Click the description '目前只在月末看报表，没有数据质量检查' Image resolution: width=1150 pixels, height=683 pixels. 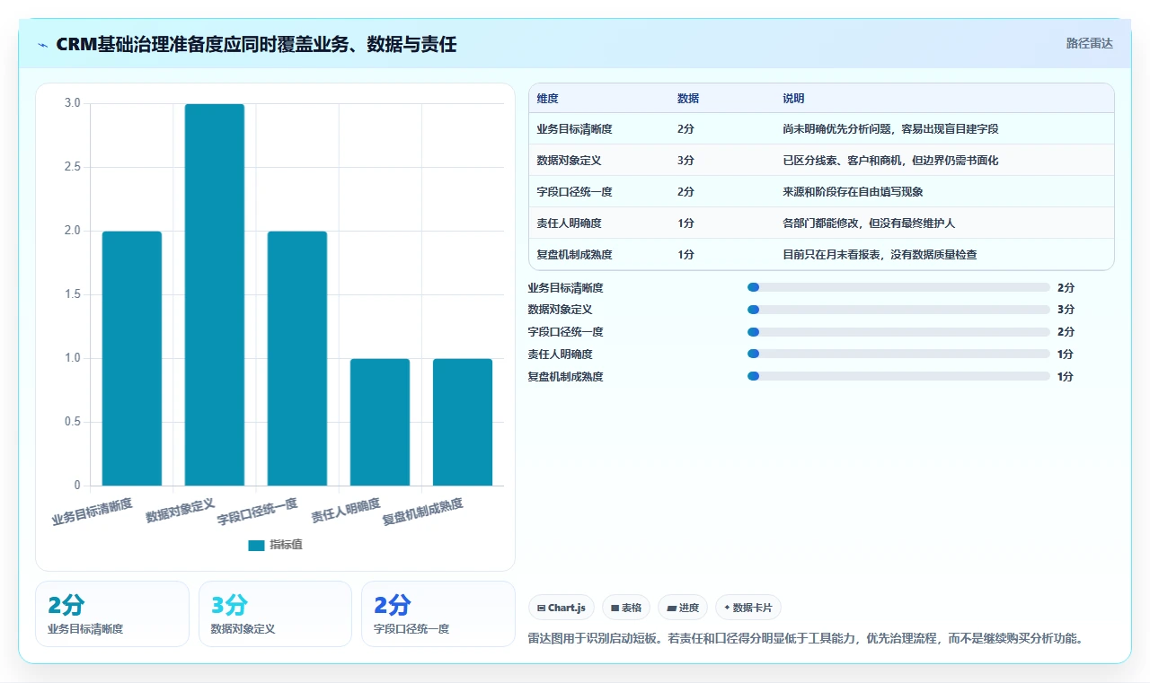[880, 255]
